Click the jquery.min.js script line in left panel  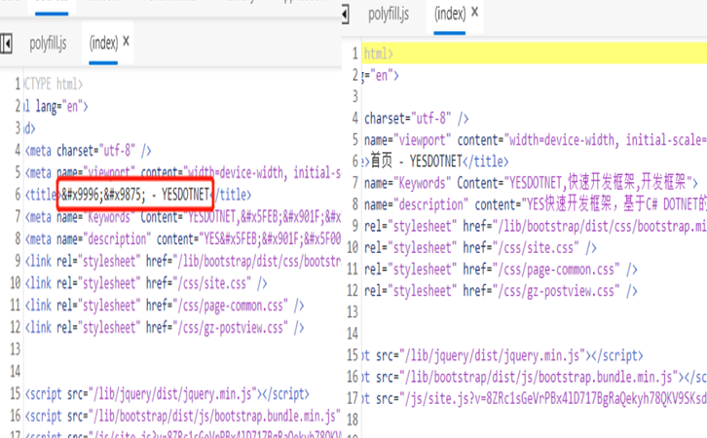pyautogui.click(x=167, y=394)
